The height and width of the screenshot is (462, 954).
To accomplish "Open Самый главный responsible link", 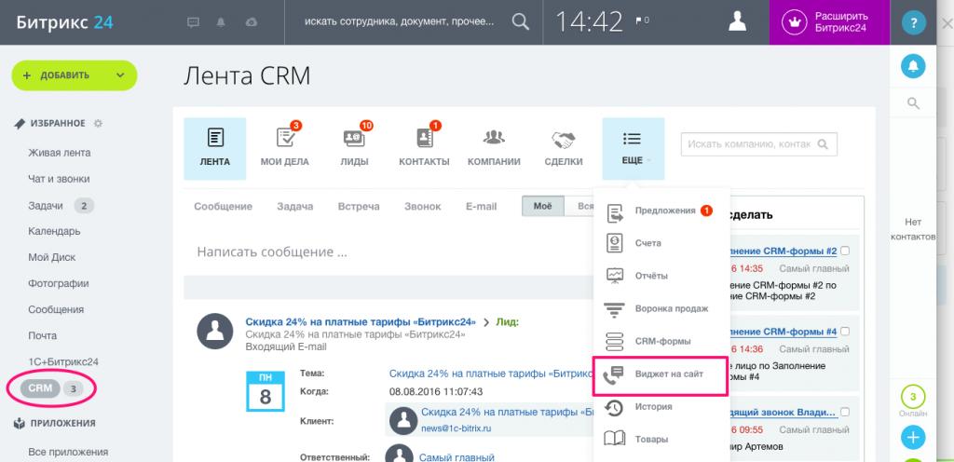I will 457,457.
